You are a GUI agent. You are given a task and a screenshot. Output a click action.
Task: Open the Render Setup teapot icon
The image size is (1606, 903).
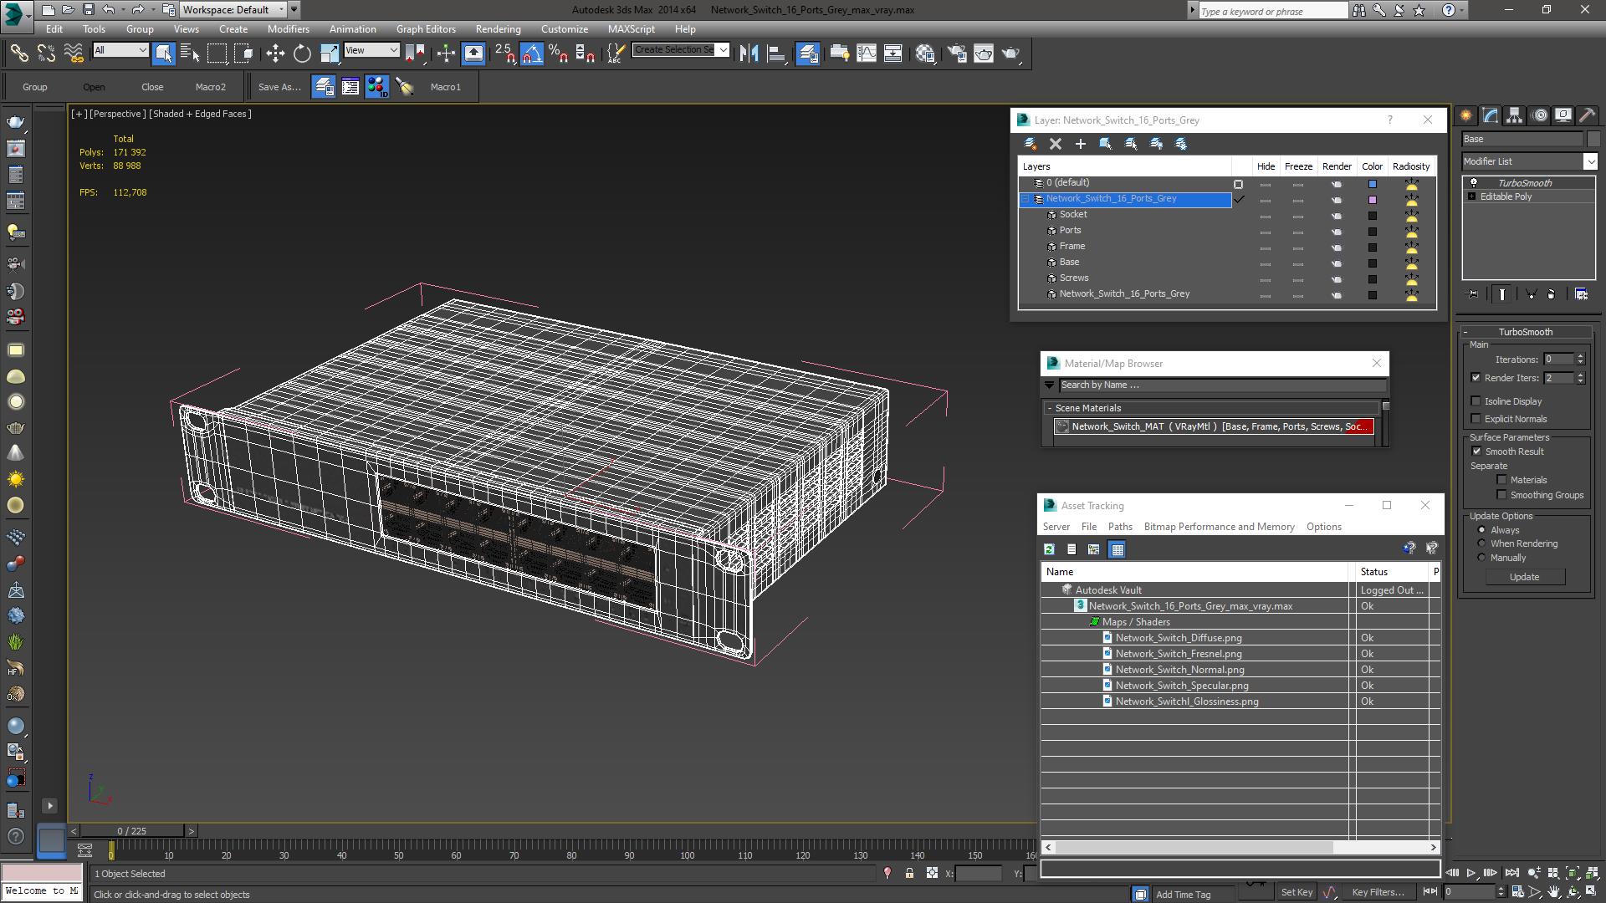point(957,54)
